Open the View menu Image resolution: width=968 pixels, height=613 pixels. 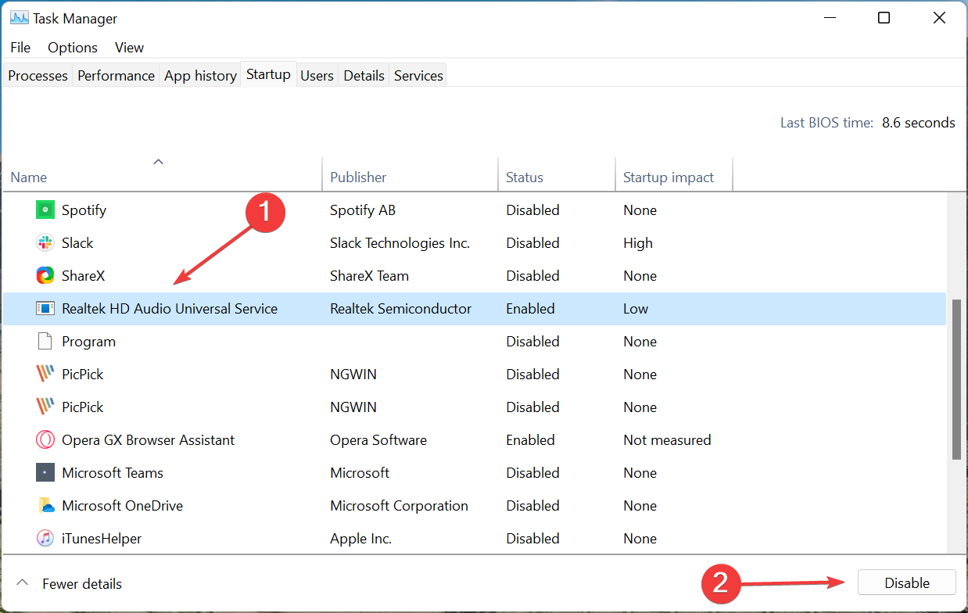click(130, 48)
